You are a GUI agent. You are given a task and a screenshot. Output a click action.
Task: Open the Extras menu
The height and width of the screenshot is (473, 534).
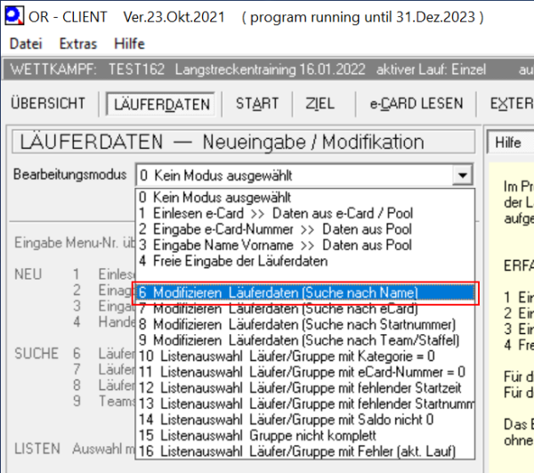point(77,44)
